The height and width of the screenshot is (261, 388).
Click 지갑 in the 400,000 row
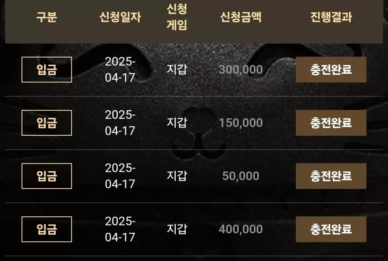177,229
